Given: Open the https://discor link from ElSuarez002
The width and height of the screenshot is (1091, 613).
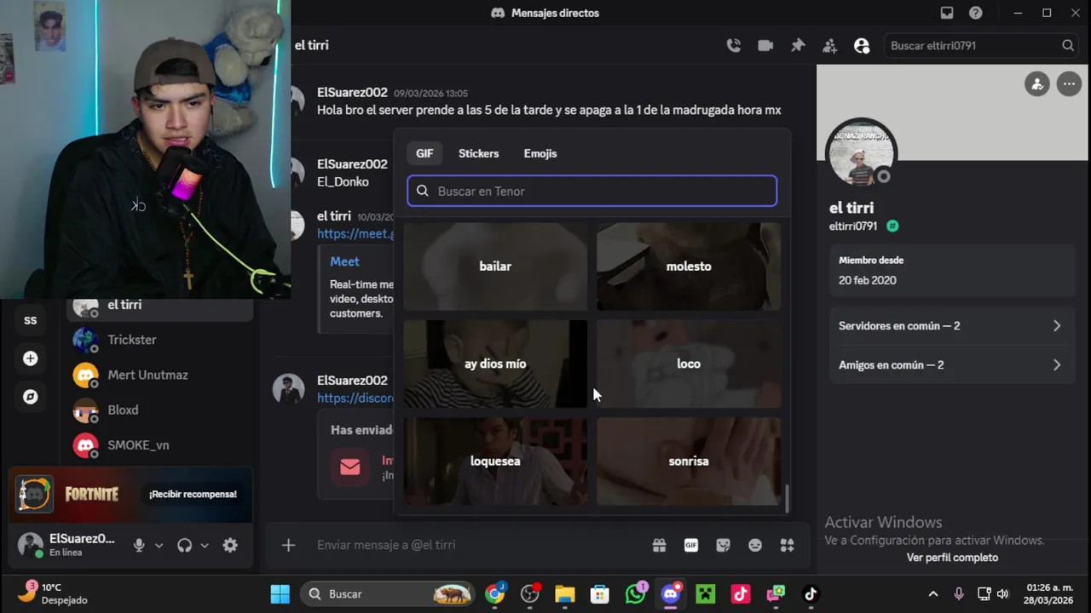Looking at the screenshot, I should (355, 398).
